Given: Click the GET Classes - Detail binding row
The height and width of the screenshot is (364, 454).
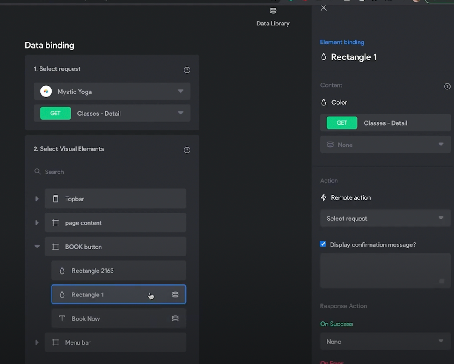Looking at the screenshot, I should click(385, 123).
